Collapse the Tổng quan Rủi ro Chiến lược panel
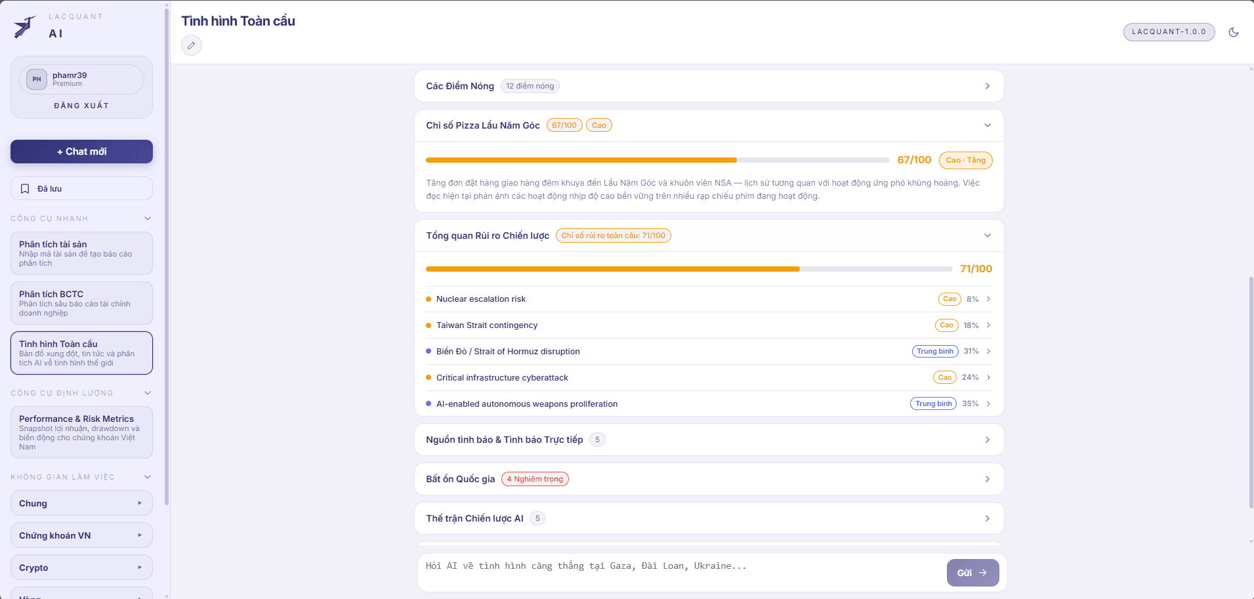This screenshot has height=599, width=1254. click(987, 236)
